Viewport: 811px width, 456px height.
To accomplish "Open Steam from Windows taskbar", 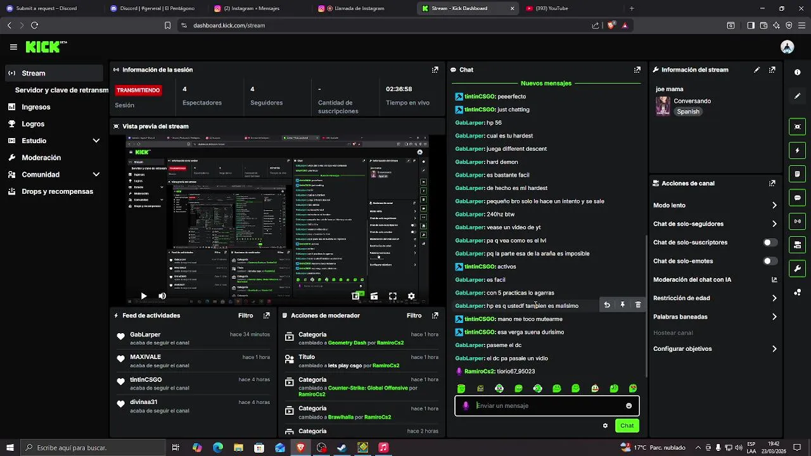I will click(x=342, y=448).
